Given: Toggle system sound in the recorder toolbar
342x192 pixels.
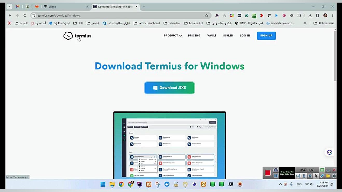Looking at the screenshot, I should [x=298, y=176].
